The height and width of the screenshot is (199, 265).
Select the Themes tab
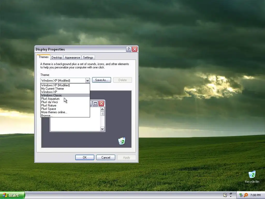click(x=43, y=57)
